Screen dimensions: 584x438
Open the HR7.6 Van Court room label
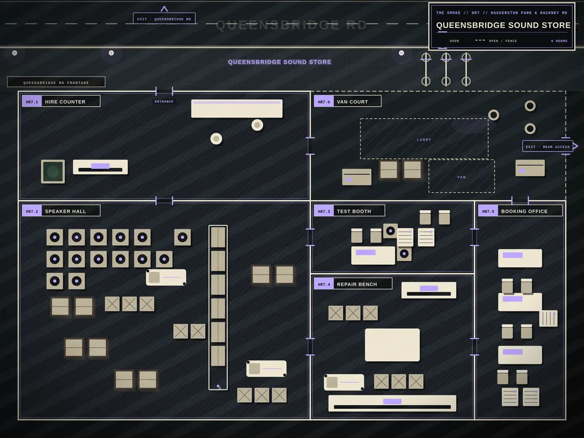[x=347, y=101]
